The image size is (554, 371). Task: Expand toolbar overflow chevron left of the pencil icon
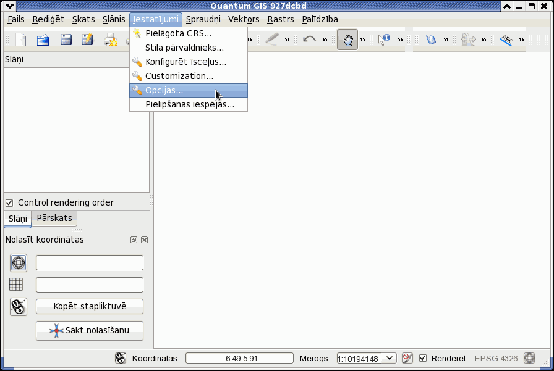(x=250, y=40)
